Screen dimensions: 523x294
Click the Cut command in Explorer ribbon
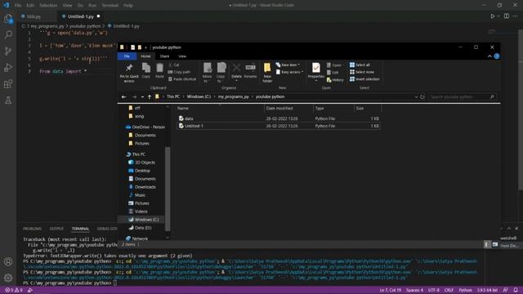click(x=174, y=65)
